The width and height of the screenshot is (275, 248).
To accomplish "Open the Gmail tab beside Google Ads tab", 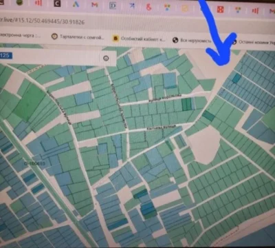I will click(x=95, y=5).
